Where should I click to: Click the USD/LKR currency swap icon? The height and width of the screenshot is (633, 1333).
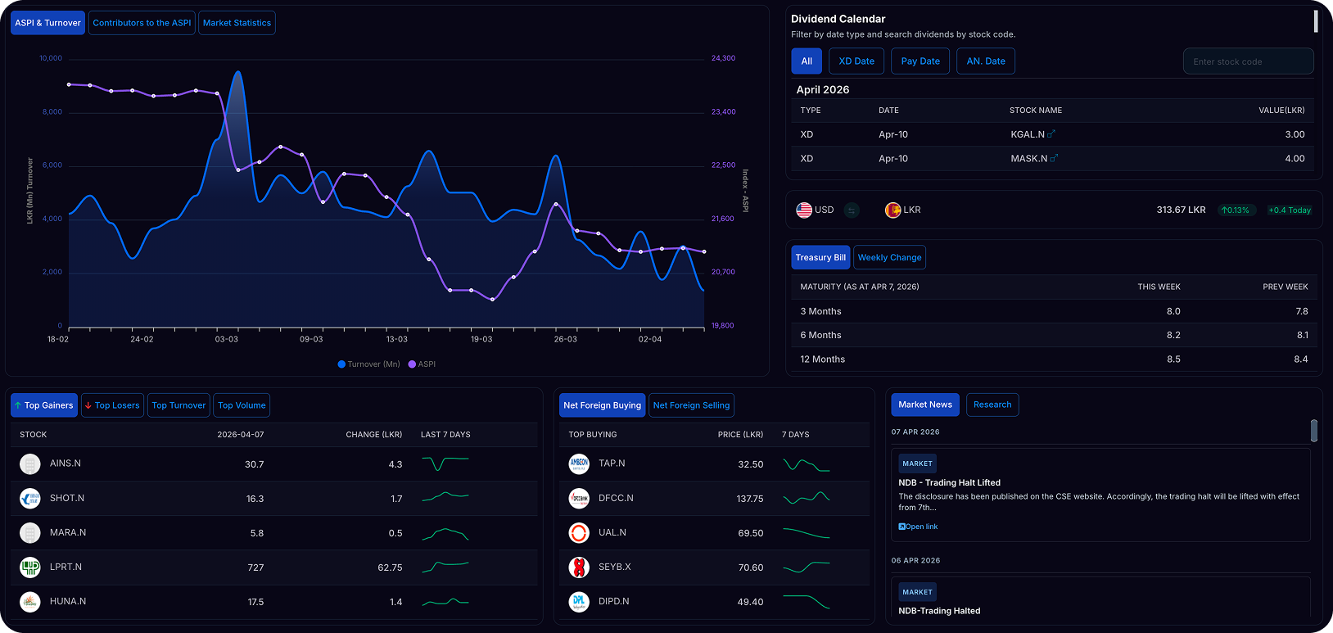click(x=852, y=210)
